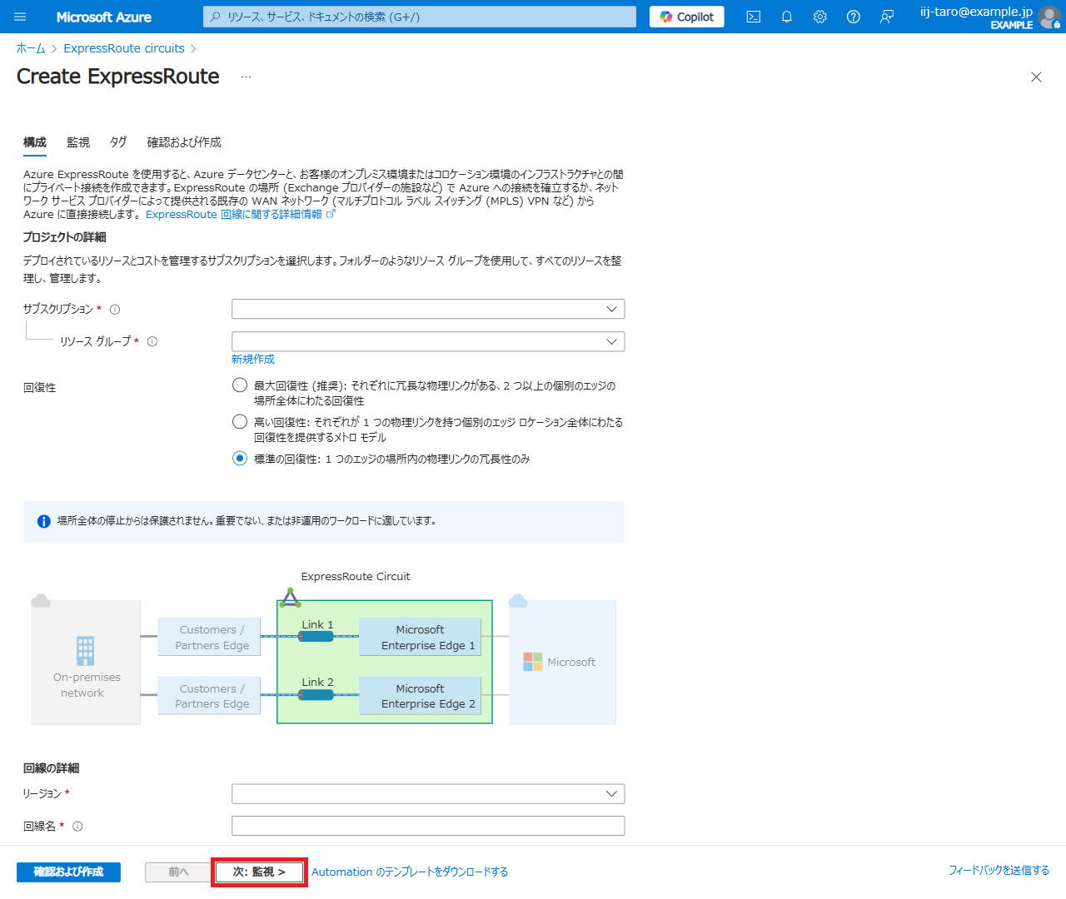Select 最大回復性 (推奨) radio option
The image size is (1066, 899).
pyautogui.click(x=240, y=385)
